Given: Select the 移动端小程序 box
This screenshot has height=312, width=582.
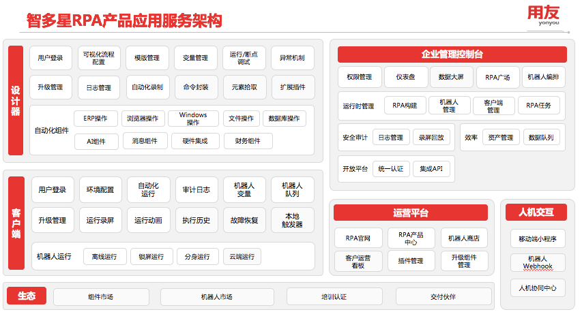Looking at the screenshot, I should click(538, 239).
